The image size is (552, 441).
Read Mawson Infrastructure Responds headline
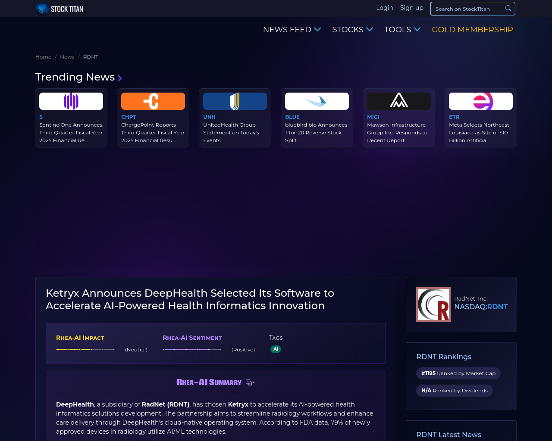click(x=397, y=133)
